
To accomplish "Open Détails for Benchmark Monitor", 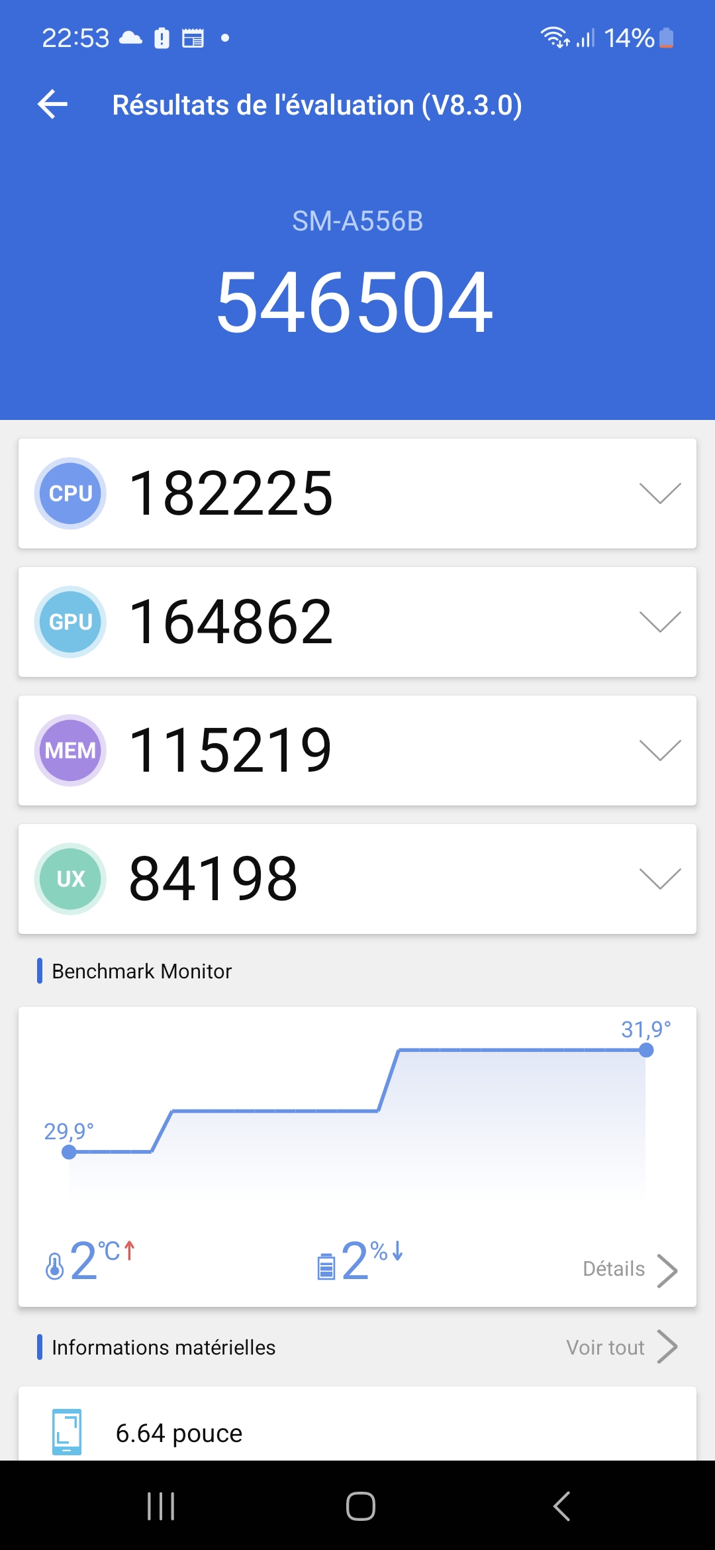I will click(629, 1269).
